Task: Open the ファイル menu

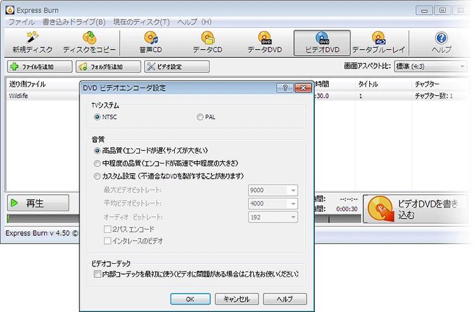Action: point(22,22)
